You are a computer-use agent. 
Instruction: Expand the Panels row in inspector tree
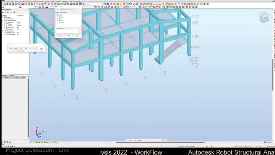[x=5, y=24]
